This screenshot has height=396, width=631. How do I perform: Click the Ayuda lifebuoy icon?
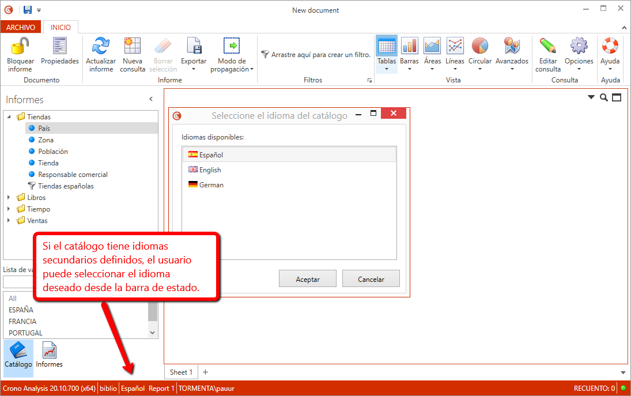tap(610, 46)
